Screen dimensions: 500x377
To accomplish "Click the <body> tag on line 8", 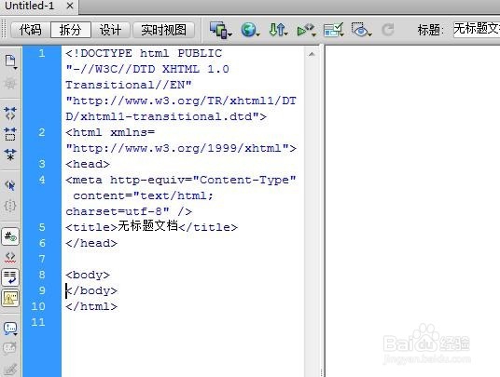I will (88, 275).
